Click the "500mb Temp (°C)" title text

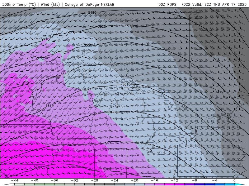click(x=19, y=4)
